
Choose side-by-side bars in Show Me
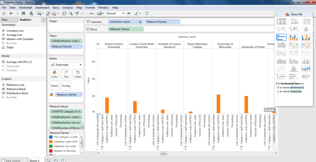pyautogui.click(x=306, y=37)
